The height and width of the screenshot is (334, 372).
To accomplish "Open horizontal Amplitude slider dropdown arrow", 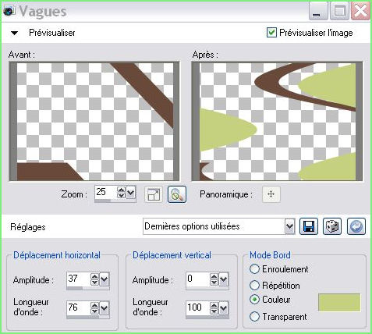I will tap(105, 279).
